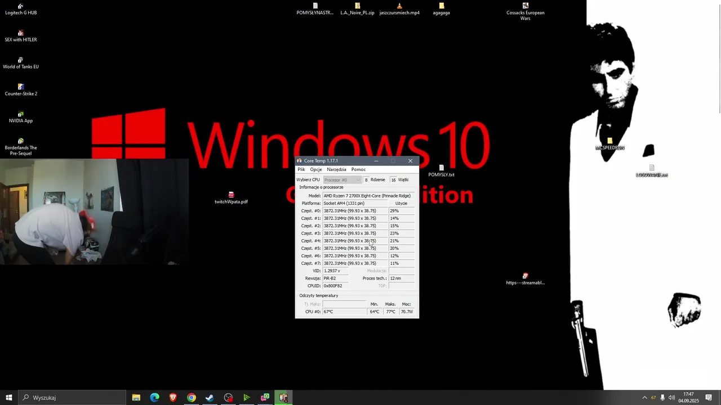Select the MCSPEEDRUN folder on desktop

[x=610, y=144]
